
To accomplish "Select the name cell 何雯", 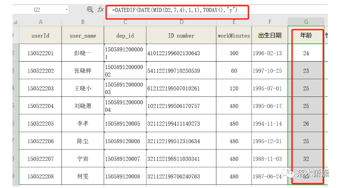I will pos(83,176).
